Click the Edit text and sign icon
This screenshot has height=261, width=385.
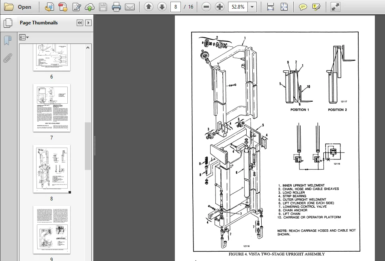(77, 7)
